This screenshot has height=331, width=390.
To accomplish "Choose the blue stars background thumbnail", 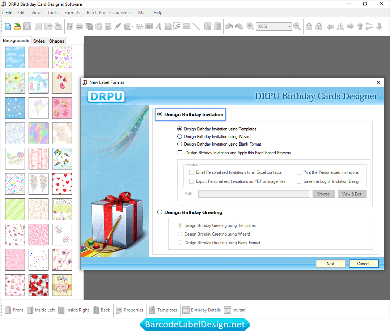I will click(15, 108).
